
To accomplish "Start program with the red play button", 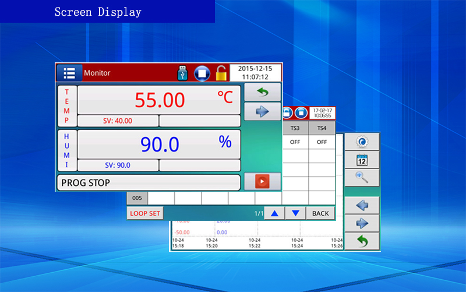I will 262,182.
